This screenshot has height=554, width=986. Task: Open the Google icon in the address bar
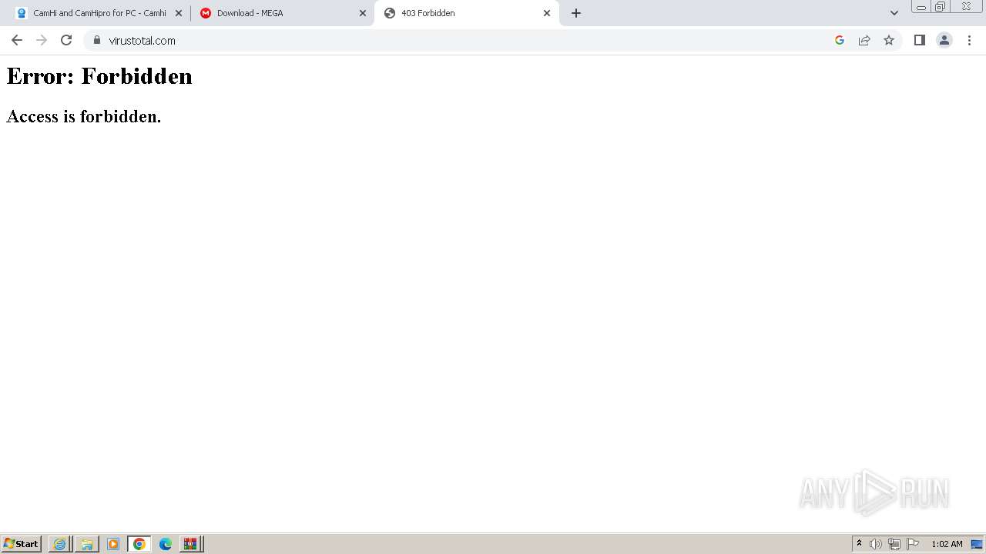point(840,40)
